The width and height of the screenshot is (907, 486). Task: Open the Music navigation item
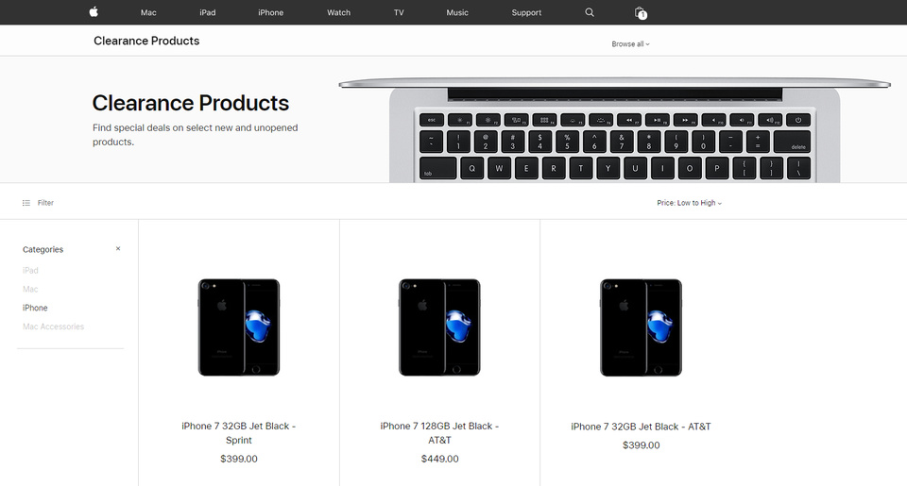[x=457, y=12]
